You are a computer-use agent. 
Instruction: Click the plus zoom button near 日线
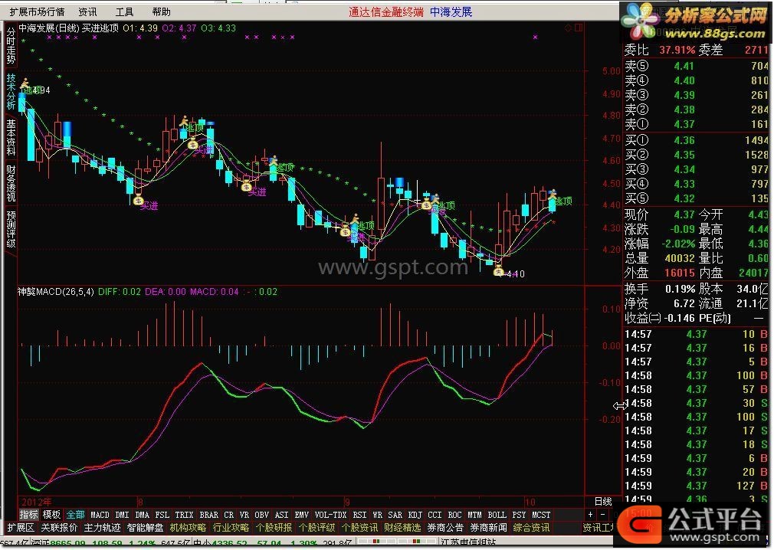click(590, 515)
